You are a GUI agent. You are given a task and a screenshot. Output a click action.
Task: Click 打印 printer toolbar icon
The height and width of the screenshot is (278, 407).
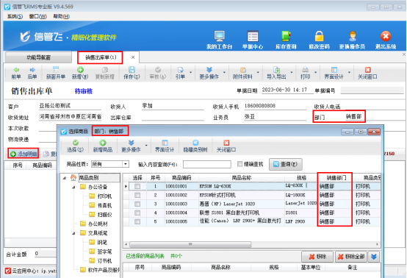coord(306,70)
